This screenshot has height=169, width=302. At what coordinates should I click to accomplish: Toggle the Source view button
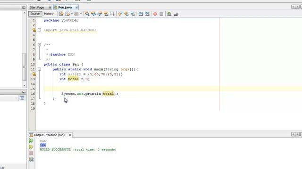(x=35, y=14)
